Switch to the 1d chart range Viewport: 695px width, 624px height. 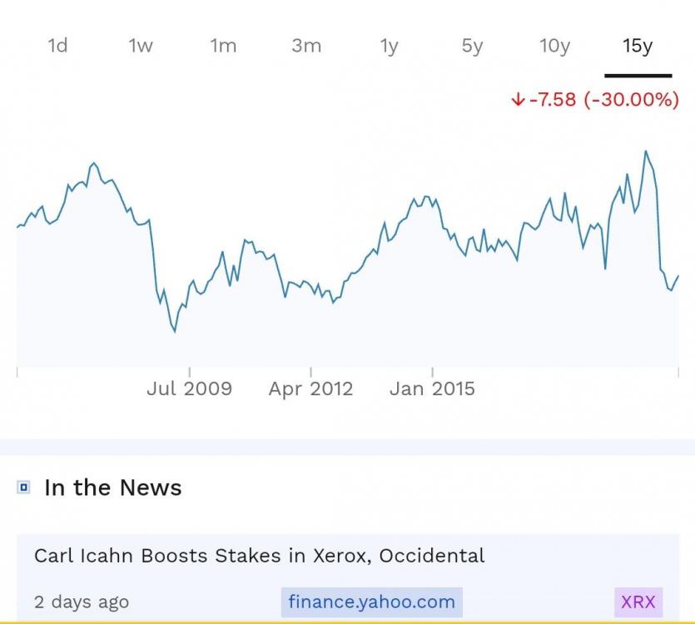57,46
